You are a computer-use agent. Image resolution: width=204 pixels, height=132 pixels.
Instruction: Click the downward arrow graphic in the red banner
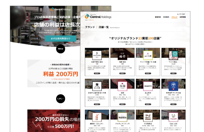click(x=37, y=126)
